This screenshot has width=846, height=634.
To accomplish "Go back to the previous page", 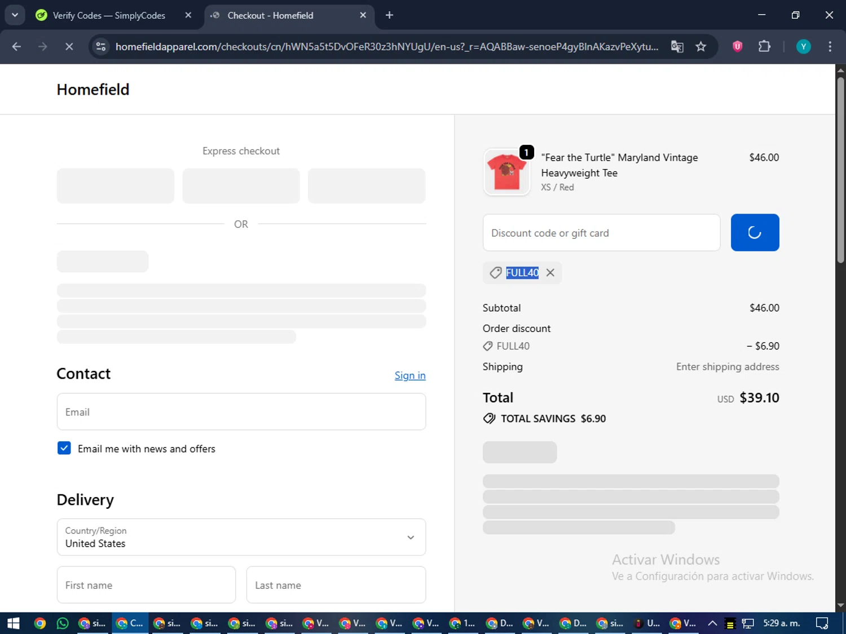I will click(x=16, y=47).
